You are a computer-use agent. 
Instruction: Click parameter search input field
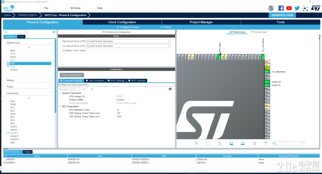tap(71, 89)
